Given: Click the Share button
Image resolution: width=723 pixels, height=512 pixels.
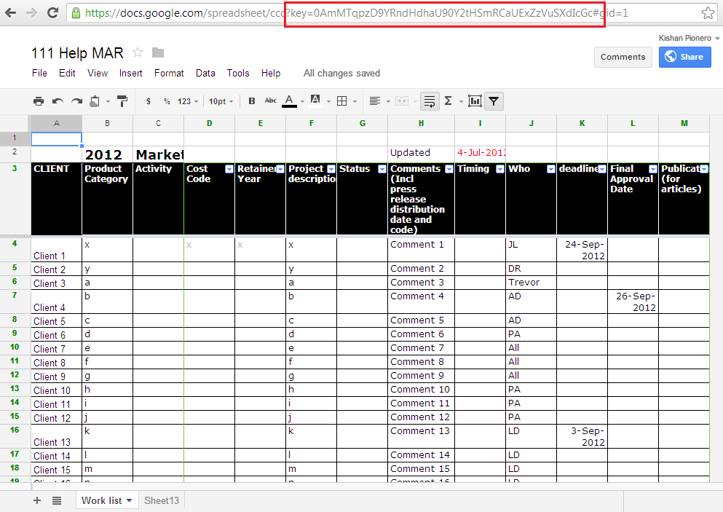Looking at the screenshot, I should pyautogui.click(x=684, y=57).
